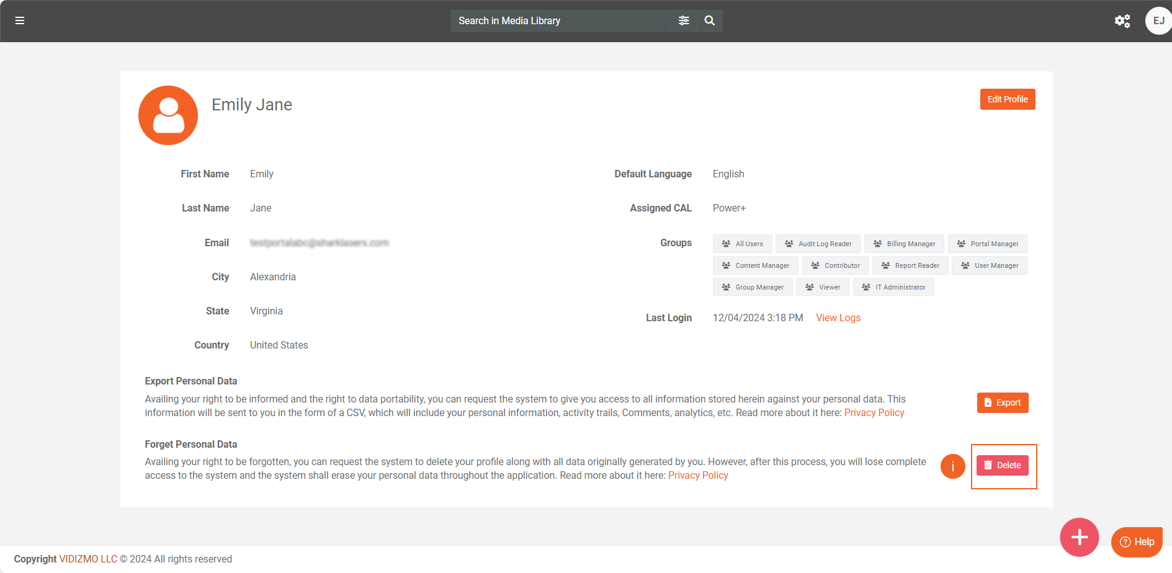Open the Help widget
This screenshot has width=1172, height=573.
pos(1137,541)
